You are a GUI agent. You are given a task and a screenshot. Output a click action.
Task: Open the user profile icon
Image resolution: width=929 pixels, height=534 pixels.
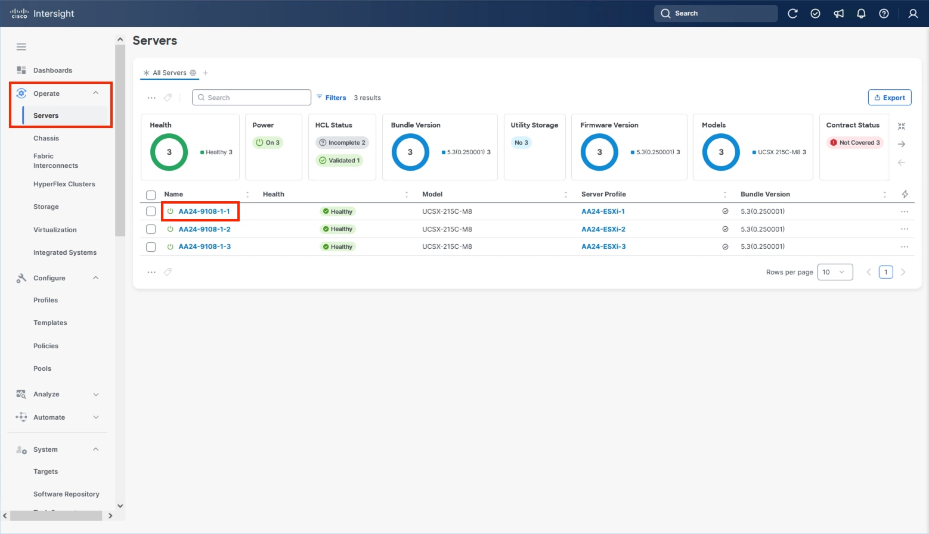click(x=912, y=14)
